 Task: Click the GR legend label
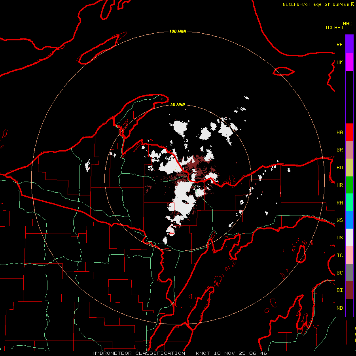[x=339, y=150]
